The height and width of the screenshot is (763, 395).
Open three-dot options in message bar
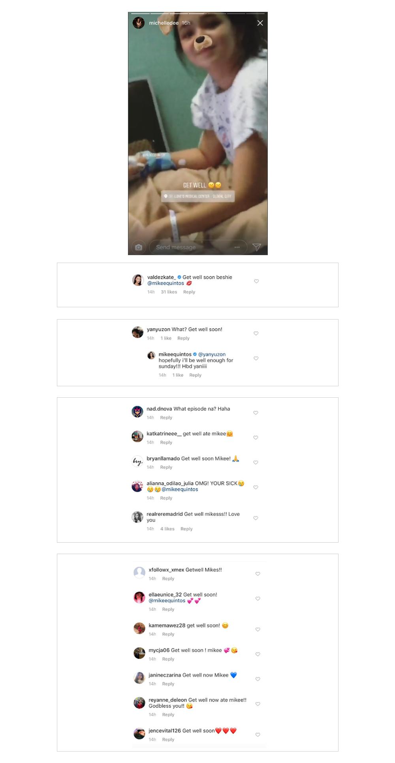237,247
